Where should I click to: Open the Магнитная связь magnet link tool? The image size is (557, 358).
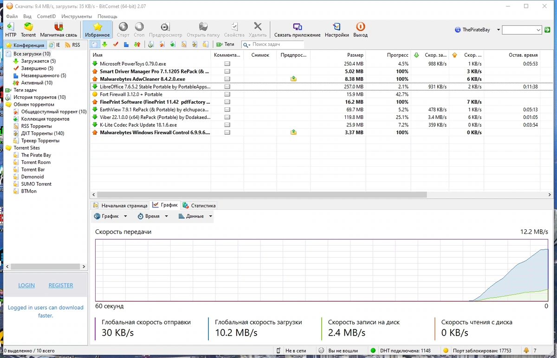58,30
